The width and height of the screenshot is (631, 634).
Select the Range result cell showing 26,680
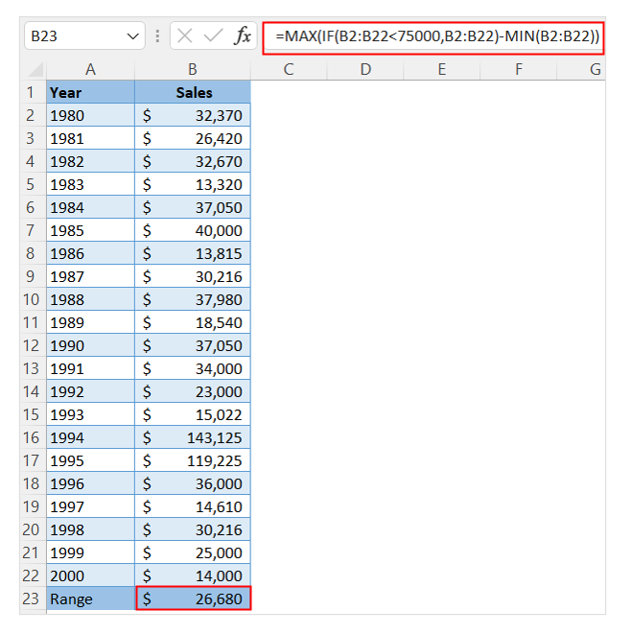point(193,599)
